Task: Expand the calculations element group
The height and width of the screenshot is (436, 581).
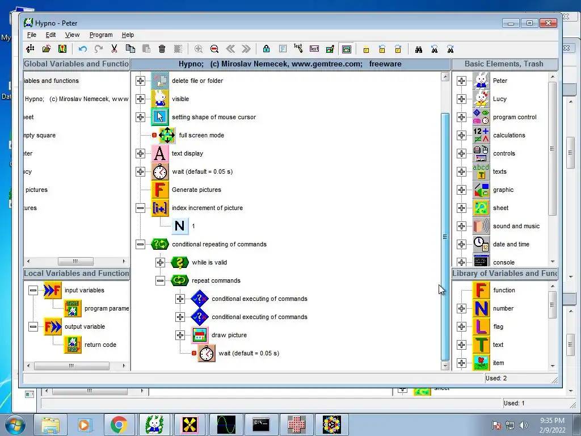Action: pos(461,135)
